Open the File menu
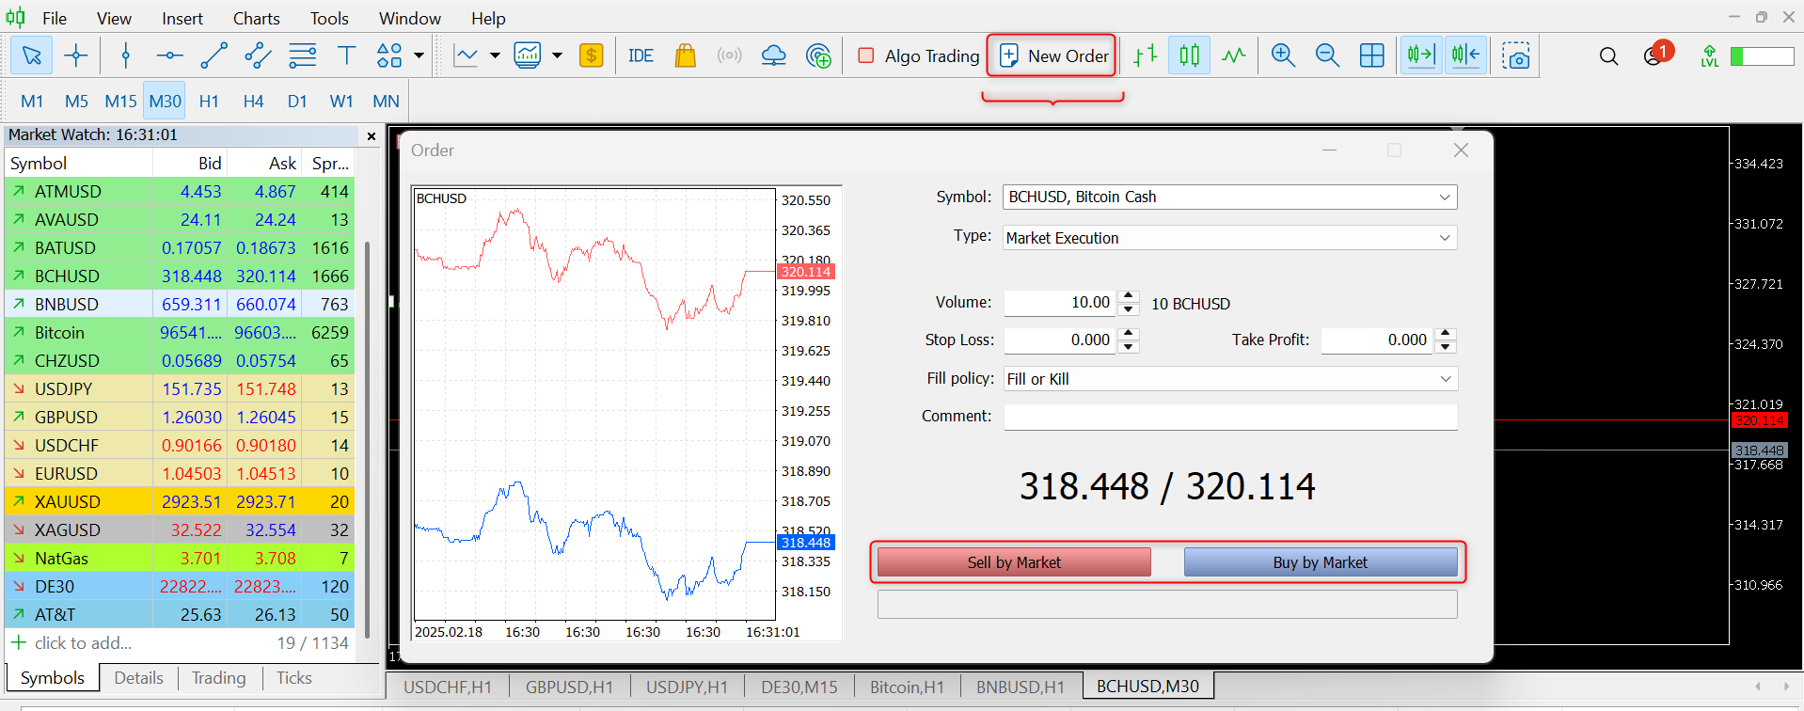This screenshot has height=711, width=1804. (55, 18)
